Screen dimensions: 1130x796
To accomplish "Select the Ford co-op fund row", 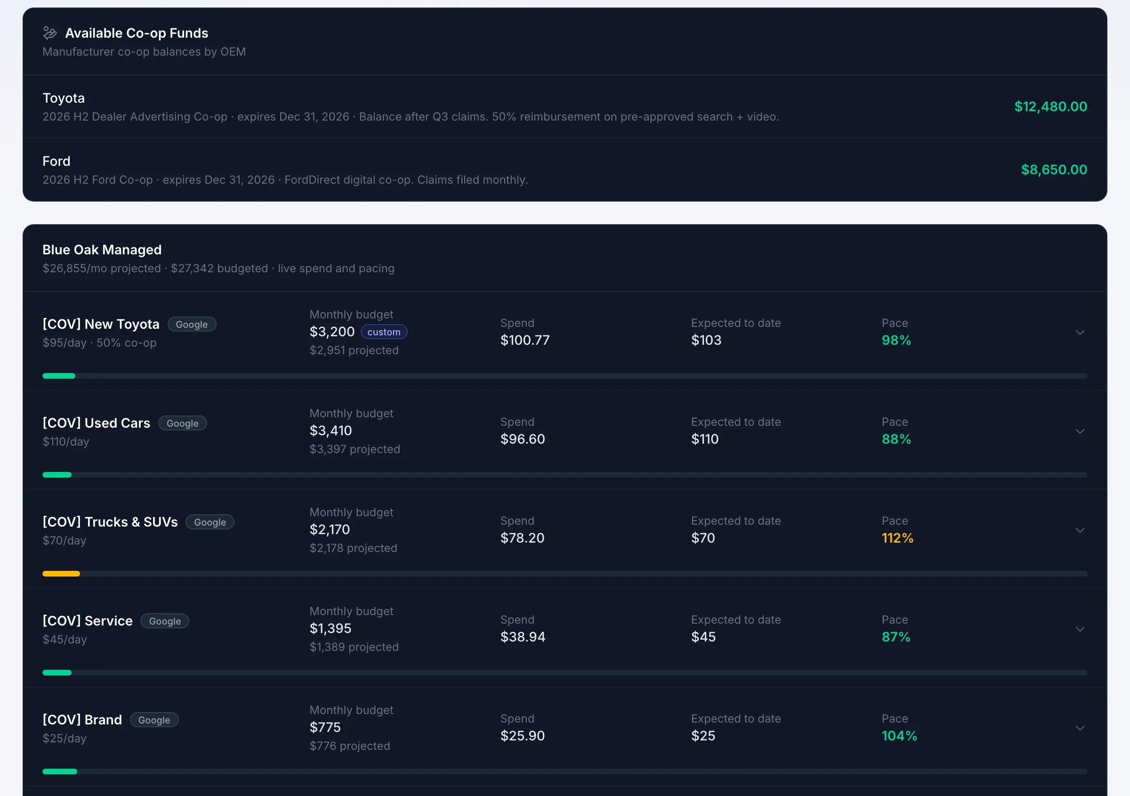I will 565,170.
